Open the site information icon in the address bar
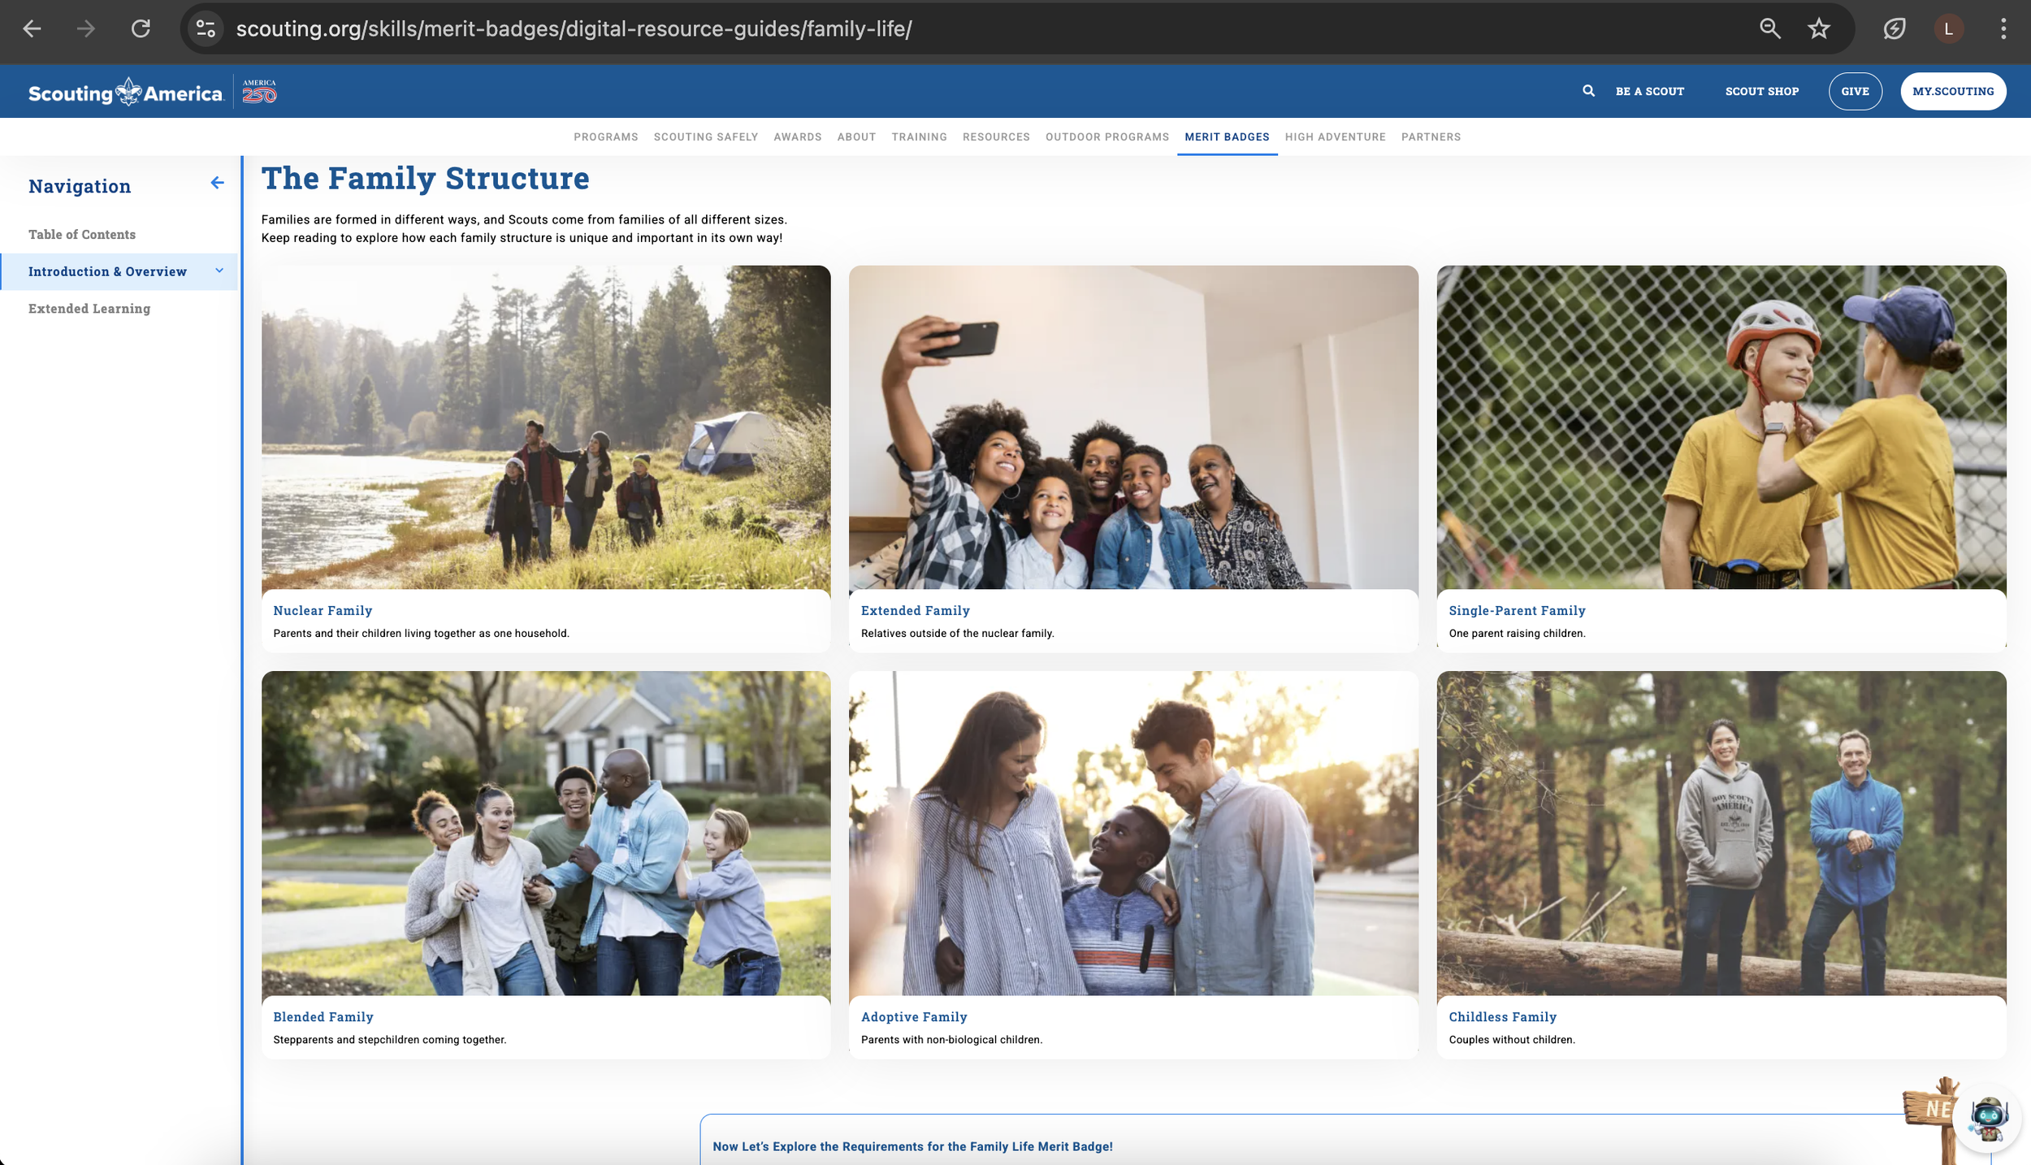 (x=206, y=29)
